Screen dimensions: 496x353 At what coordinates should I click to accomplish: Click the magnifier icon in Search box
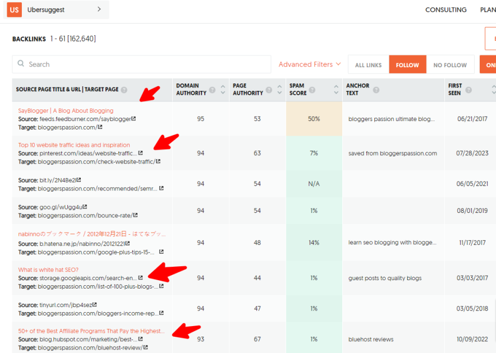pos(21,63)
